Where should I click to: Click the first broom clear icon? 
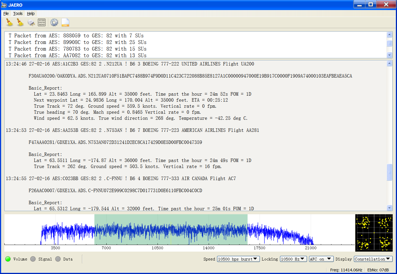[10, 22]
